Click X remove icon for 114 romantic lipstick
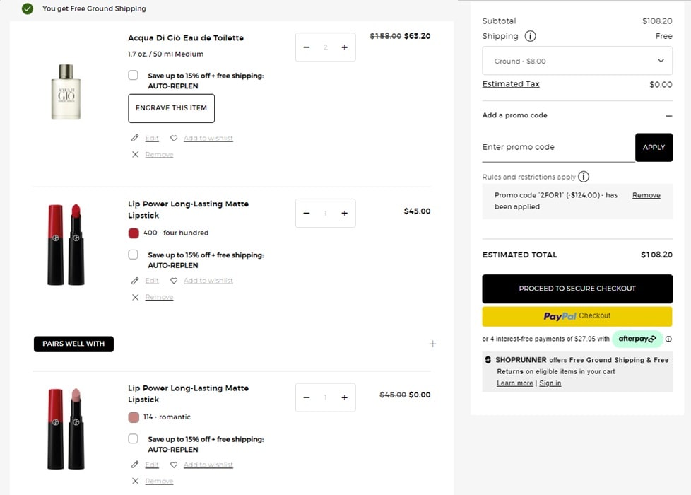This screenshot has width=691, height=495. (135, 481)
